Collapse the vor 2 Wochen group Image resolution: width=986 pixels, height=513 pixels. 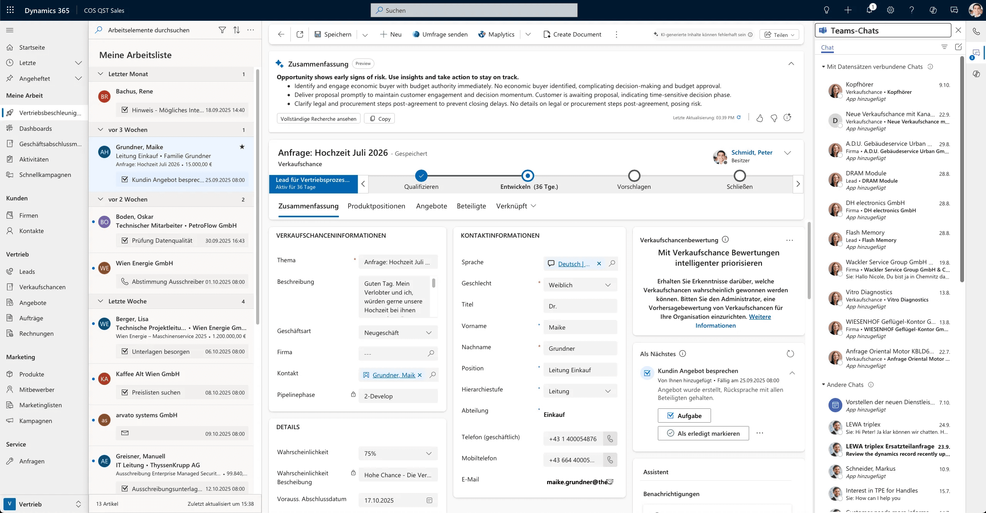point(101,199)
